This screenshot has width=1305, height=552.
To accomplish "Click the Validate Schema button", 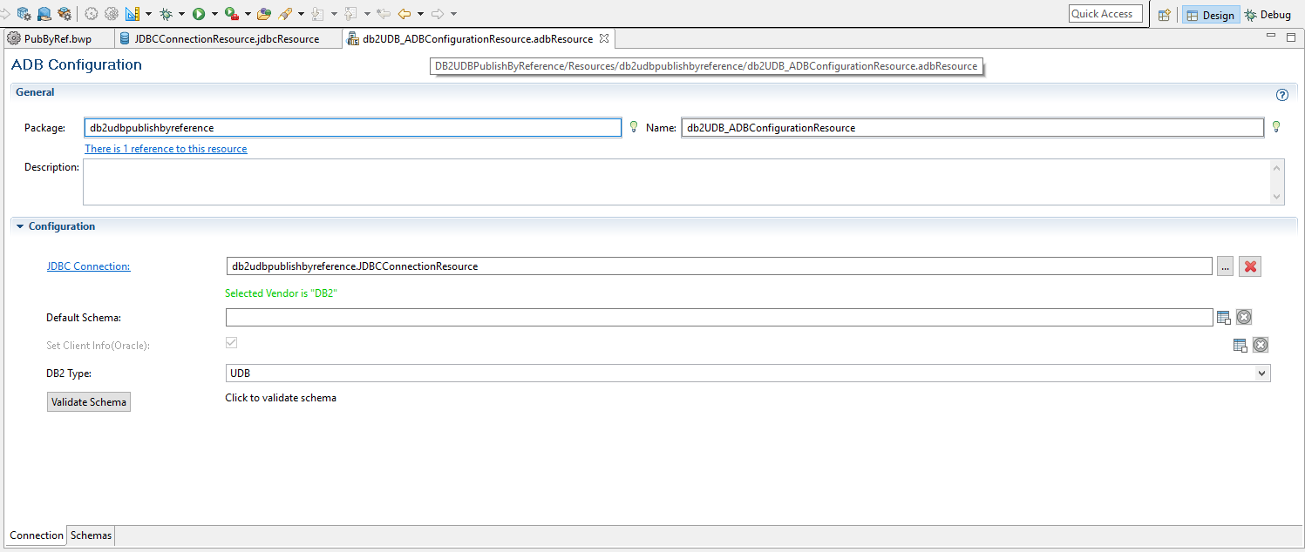I will pyautogui.click(x=89, y=401).
